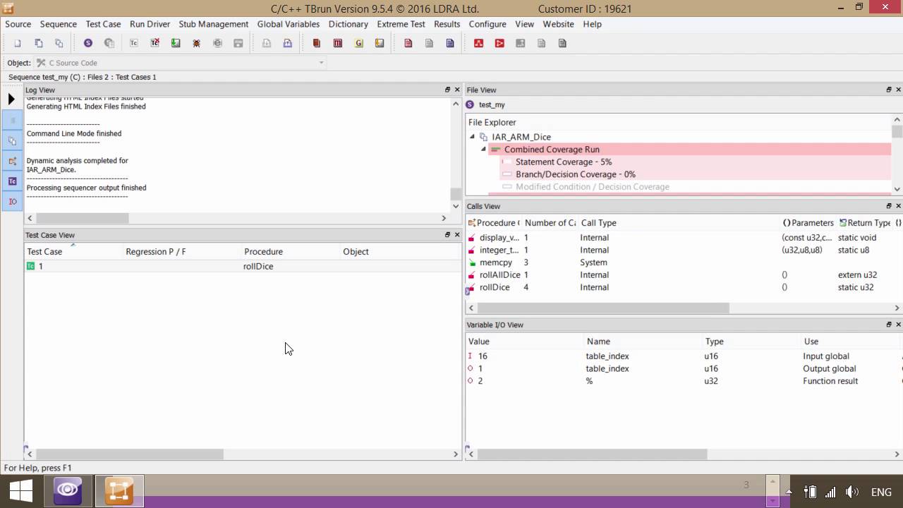Collapse the Combined Coverage Run node
903x508 pixels.
click(484, 150)
